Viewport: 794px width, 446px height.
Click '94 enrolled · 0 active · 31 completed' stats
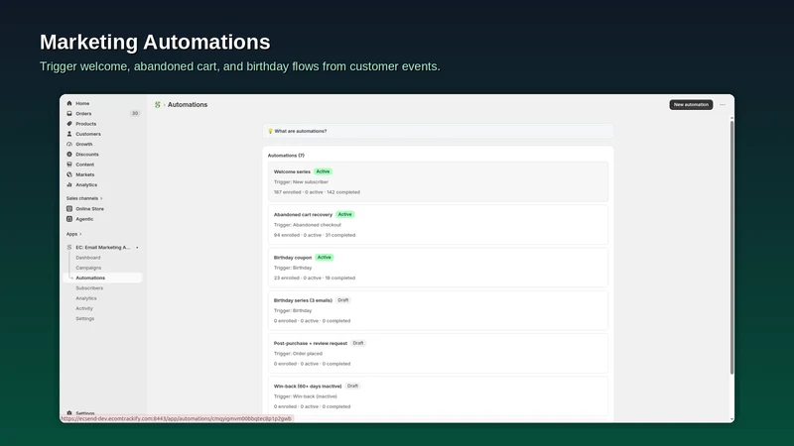tap(315, 235)
